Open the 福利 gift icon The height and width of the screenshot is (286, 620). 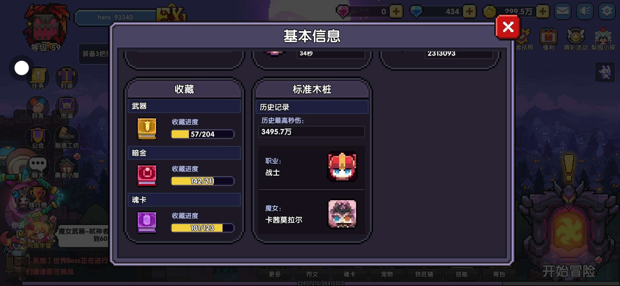548,39
